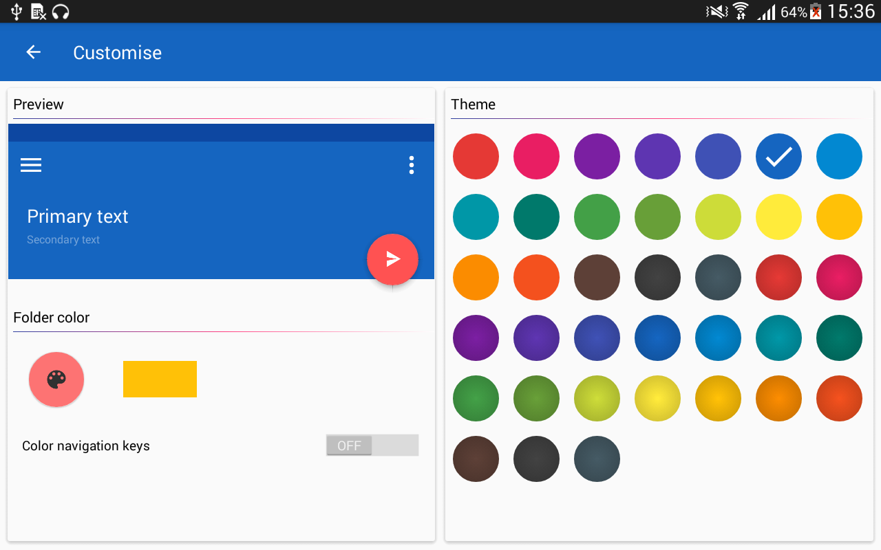
Task: Click the USB icon in the status bar
Action: tap(15, 11)
